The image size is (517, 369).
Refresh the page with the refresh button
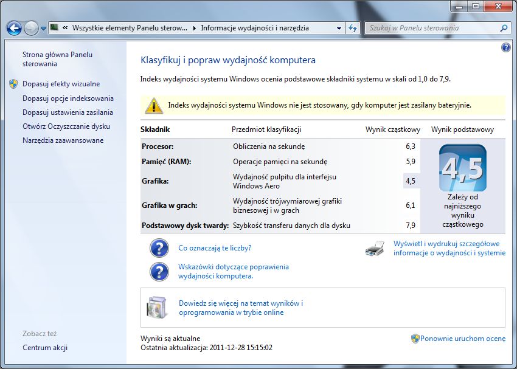(353, 29)
